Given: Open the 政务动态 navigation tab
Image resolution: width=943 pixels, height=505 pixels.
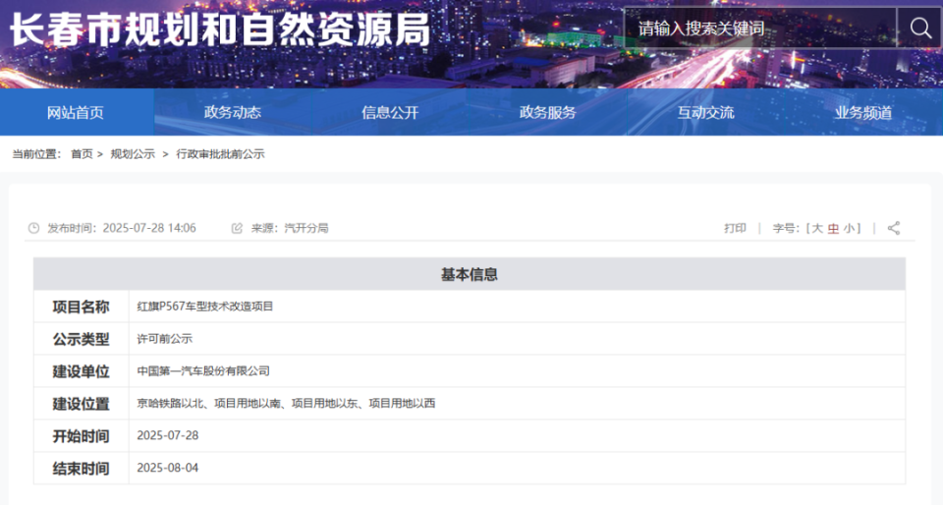Looking at the screenshot, I should click(x=233, y=112).
